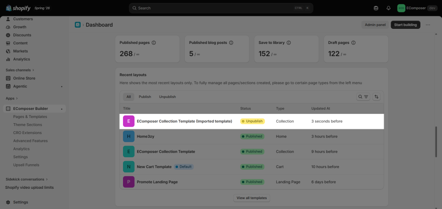The height and width of the screenshot is (209, 442).
Task: Click the purple E thumbnail of Imported template
Action: (129, 121)
